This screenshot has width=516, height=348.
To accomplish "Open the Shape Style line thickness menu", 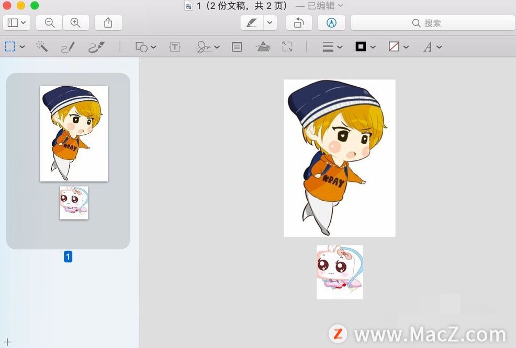I will coord(328,47).
